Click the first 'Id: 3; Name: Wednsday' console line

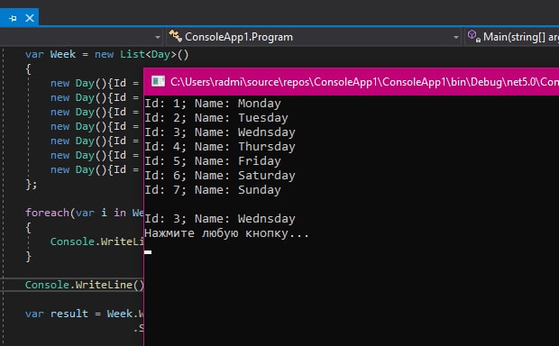click(x=220, y=132)
